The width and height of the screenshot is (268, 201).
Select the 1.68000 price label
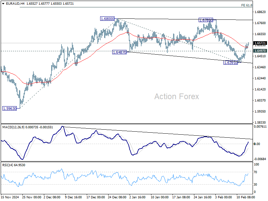click(107, 19)
